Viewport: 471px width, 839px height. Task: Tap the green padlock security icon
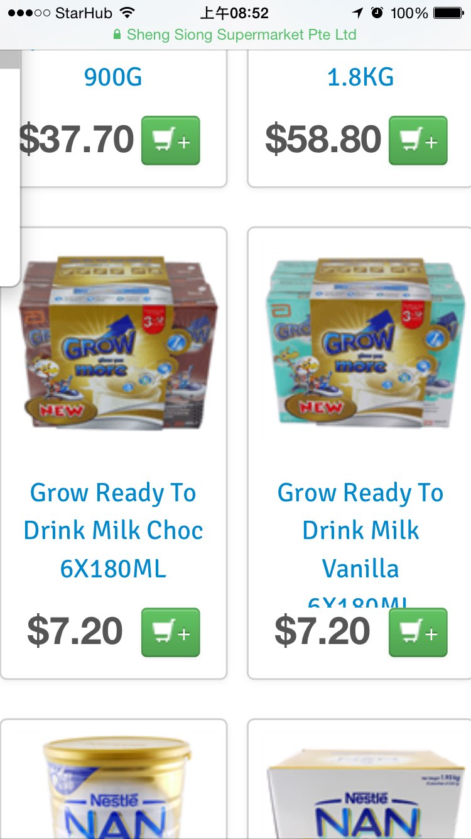tap(117, 35)
